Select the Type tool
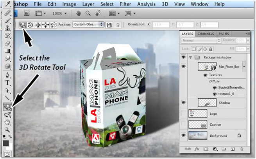256x159 pixels. coord(7,83)
